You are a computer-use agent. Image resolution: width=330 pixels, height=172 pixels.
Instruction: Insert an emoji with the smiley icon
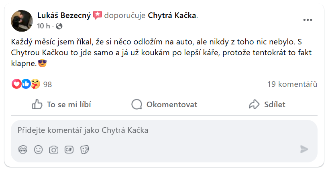click(38, 150)
